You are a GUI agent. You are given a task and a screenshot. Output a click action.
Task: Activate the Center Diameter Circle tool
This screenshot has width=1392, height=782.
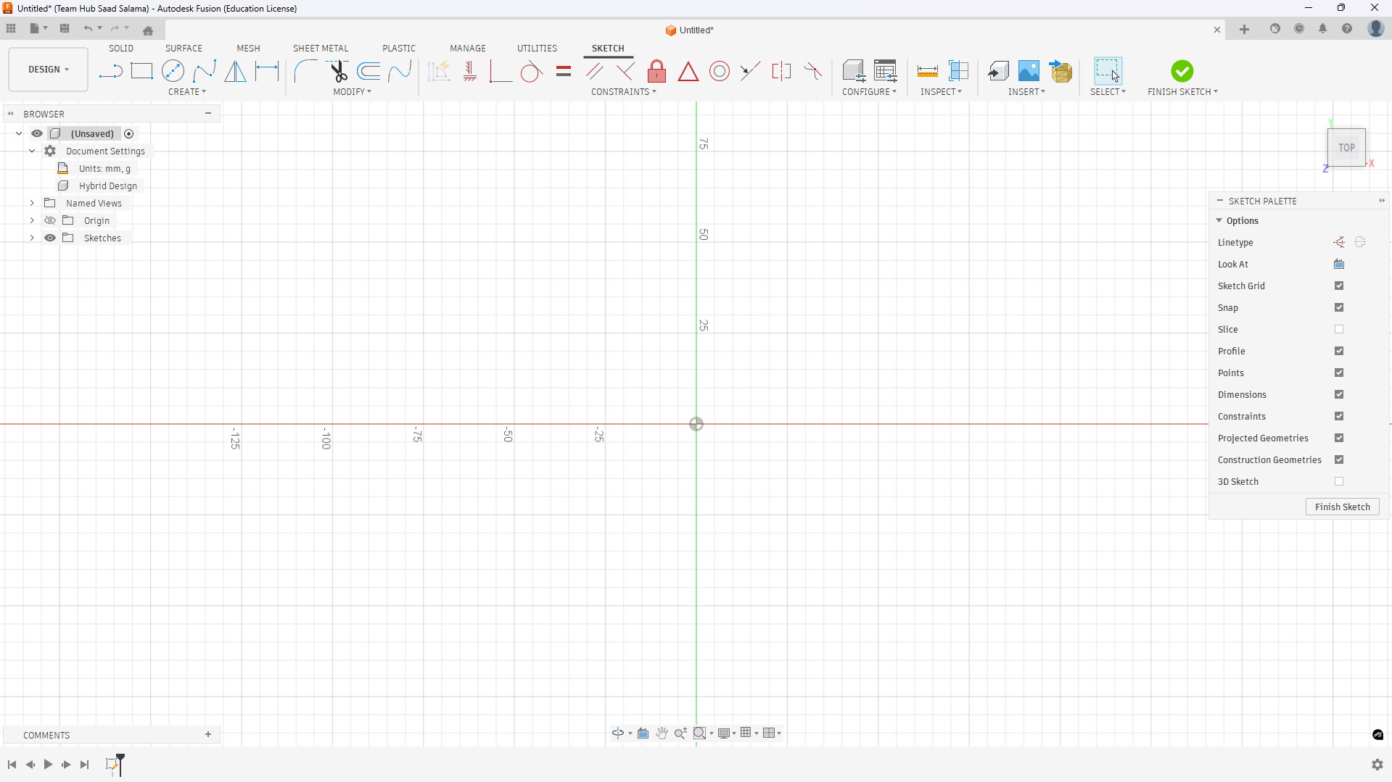click(173, 71)
